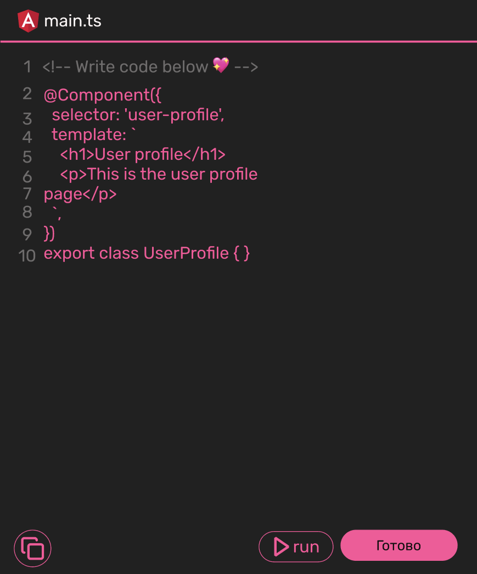Click the sparkling heart emoji in comment

[221, 65]
